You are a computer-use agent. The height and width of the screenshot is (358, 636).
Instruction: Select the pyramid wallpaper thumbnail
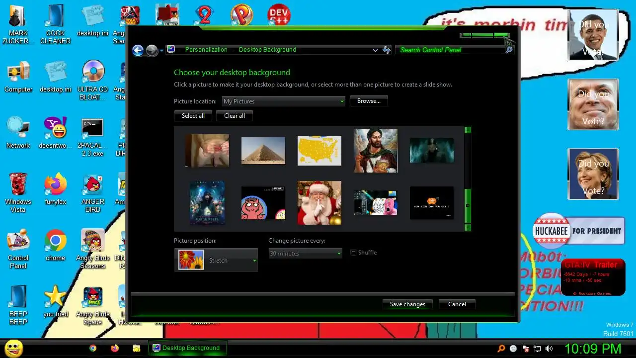[263, 151]
